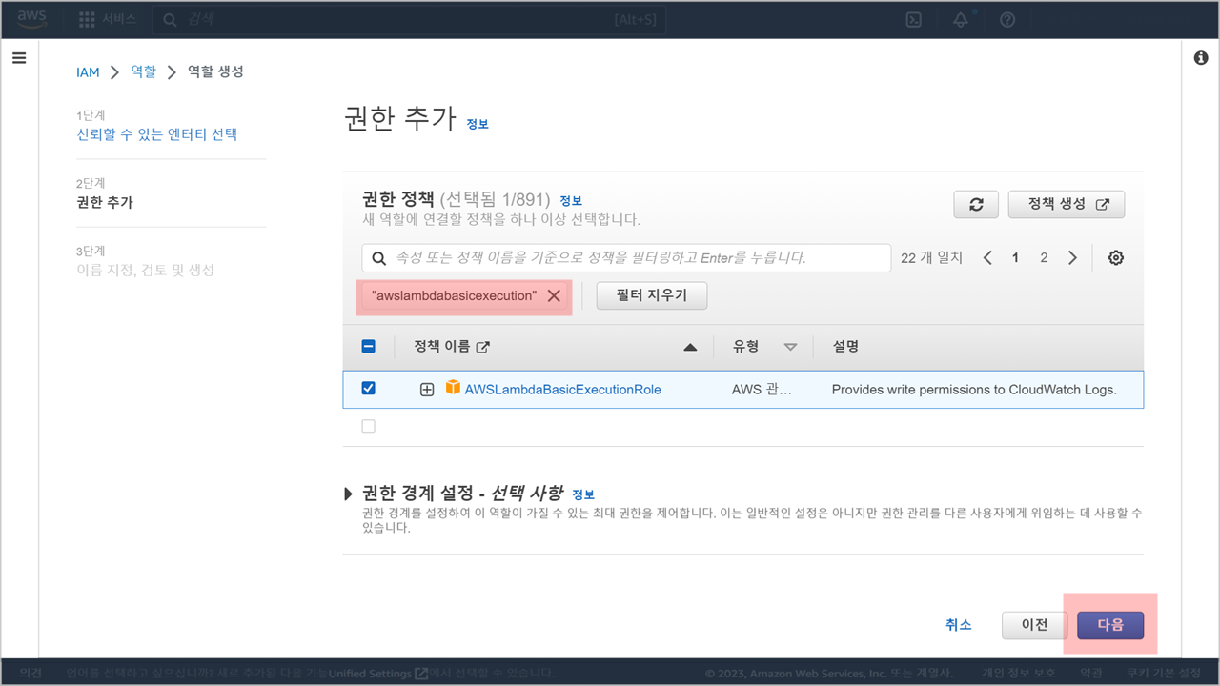The image size is (1220, 686).
Task: Click the 이전 previous button
Action: click(1035, 625)
